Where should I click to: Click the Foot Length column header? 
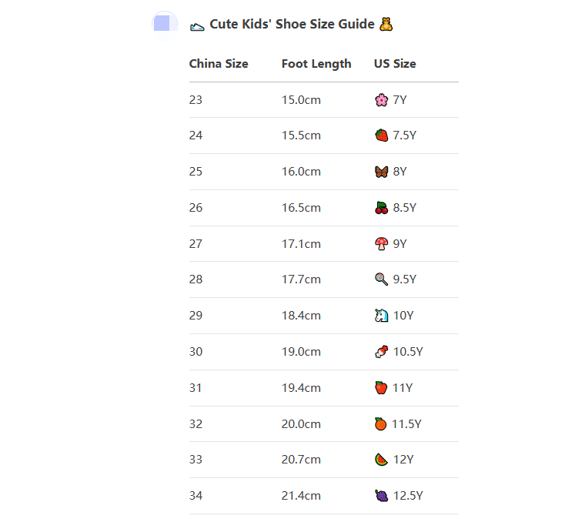click(x=316, y=64)
